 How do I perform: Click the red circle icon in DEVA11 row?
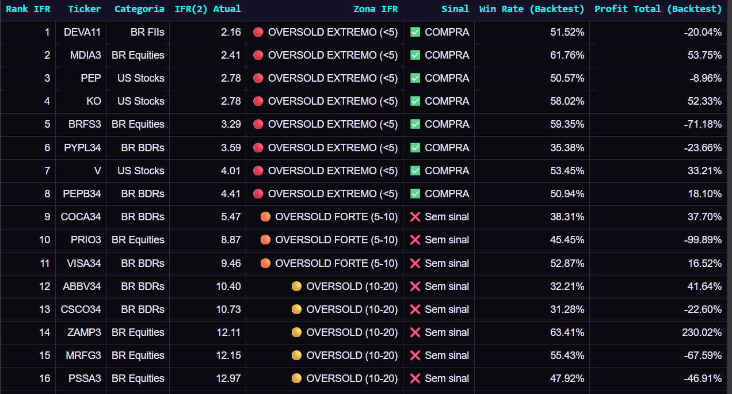[x=258, y=32]
